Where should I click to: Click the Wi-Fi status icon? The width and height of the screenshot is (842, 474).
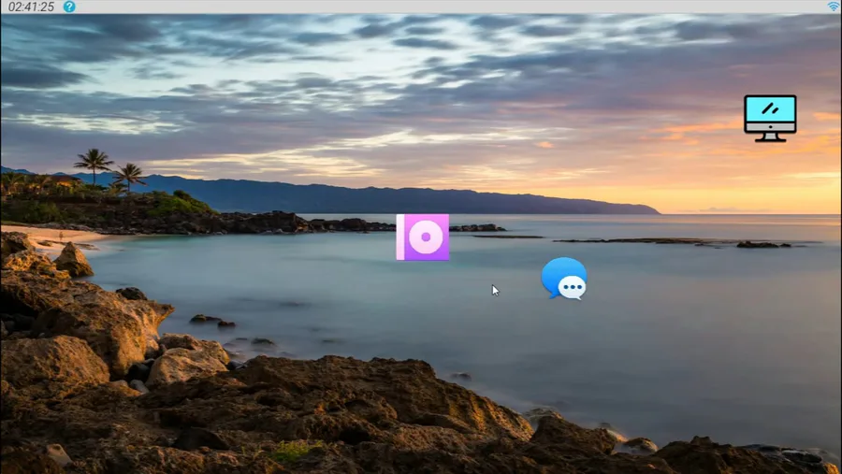coord(834,6)
